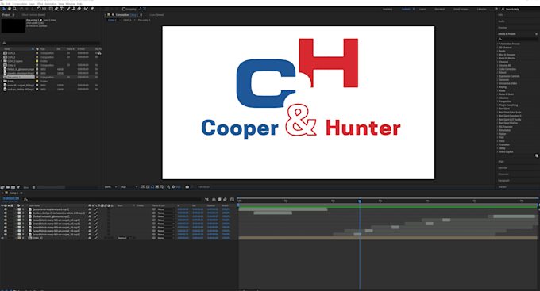Mute audio of layer 8 in timeline
The height and width of the screenshot is (291, 540).
pos(6,234)
